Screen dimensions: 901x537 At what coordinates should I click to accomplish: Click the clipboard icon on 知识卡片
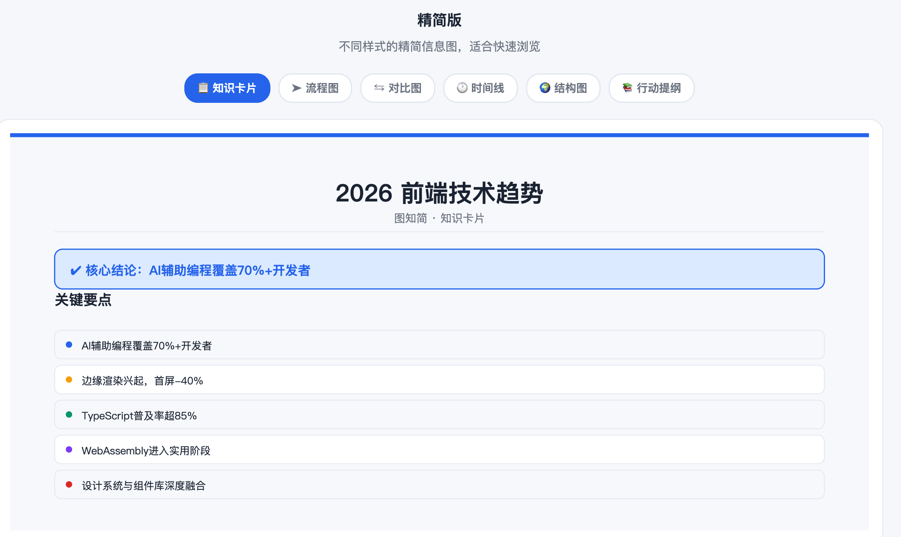(x=203, y=88)
